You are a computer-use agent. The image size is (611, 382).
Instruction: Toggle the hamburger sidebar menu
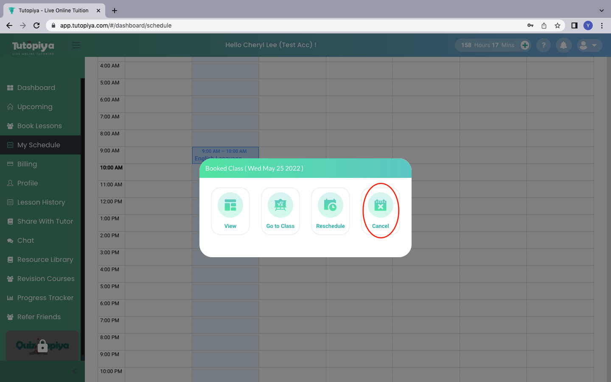tap(76, 45)
